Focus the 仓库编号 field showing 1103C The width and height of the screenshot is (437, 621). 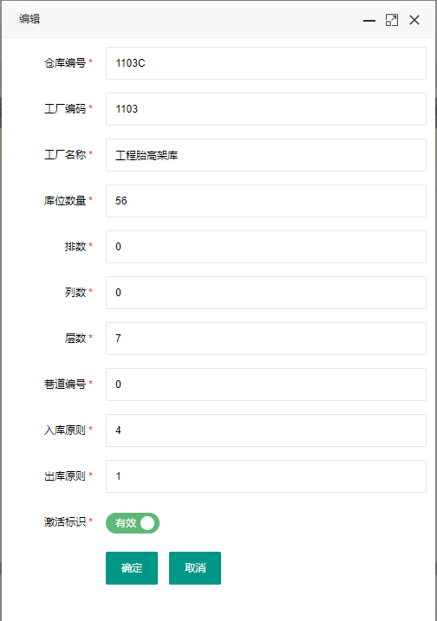coord(266,63)
